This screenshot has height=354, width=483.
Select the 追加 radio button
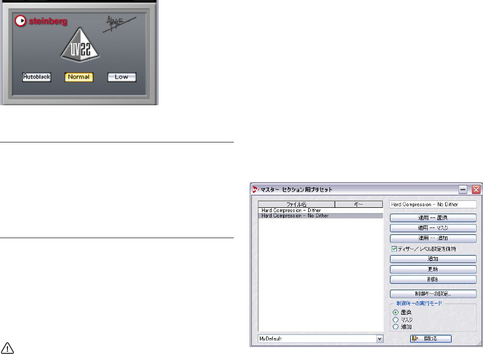click(396, 326)
